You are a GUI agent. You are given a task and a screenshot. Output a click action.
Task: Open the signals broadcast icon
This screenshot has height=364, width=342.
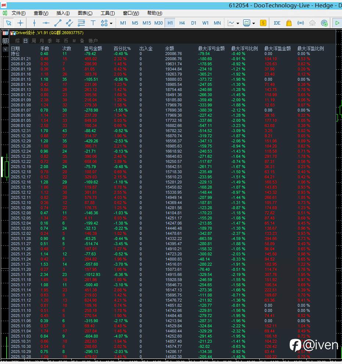pos(300,23)
